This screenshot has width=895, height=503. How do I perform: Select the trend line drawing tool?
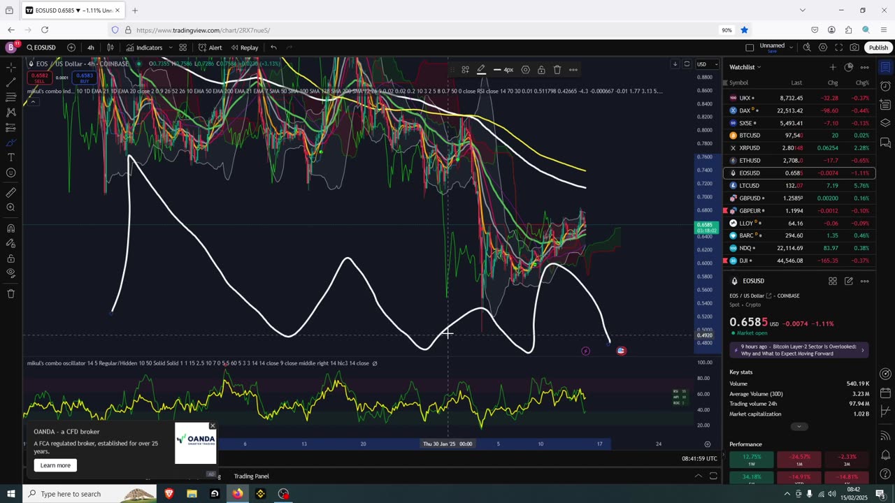coord(10,82)
